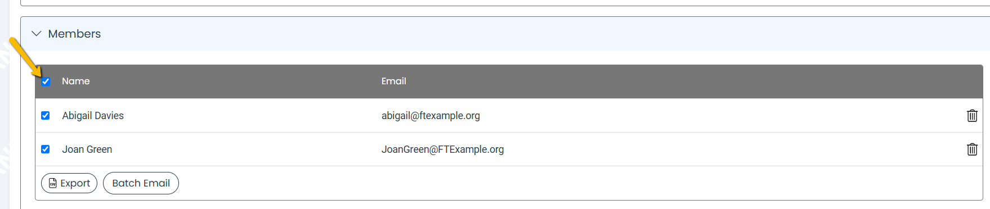Screen dimensions: 990x209
Task: Click the file icon on Export button
Action: 53,183
